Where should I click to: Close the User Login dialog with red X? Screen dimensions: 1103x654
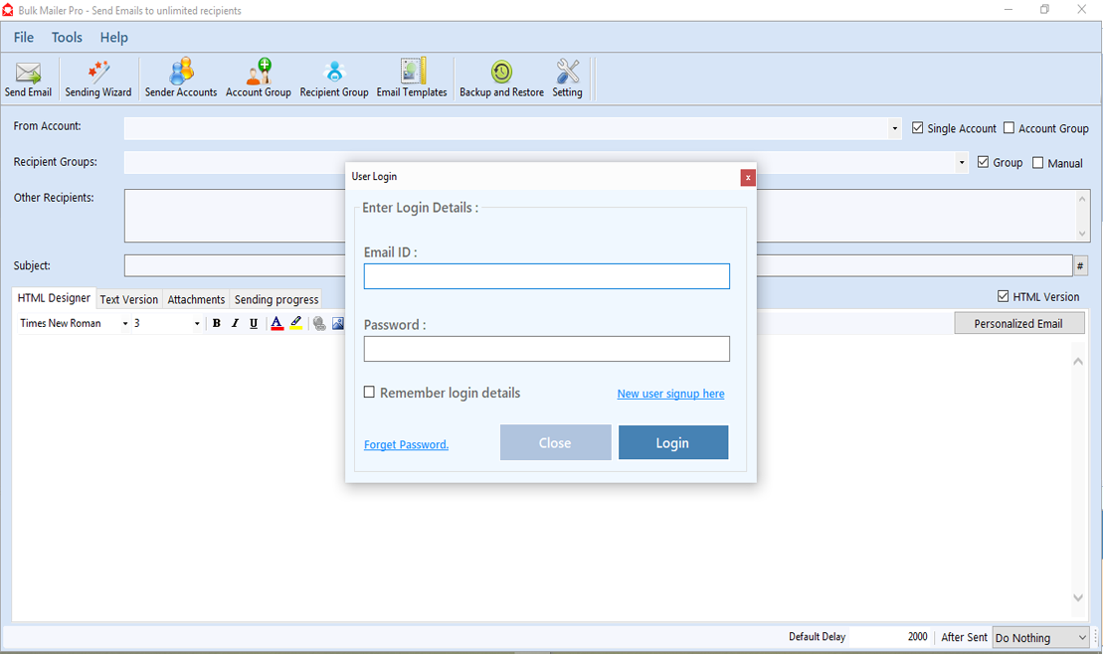click(x=748, y=177)
